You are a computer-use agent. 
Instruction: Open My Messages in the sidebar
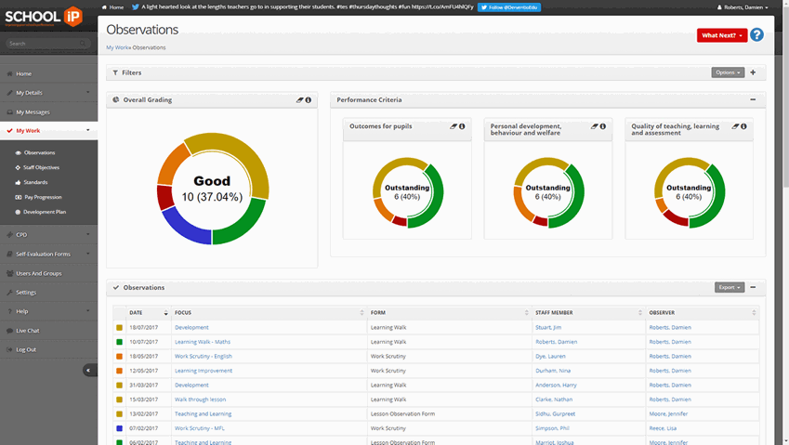tap(49, 112)
